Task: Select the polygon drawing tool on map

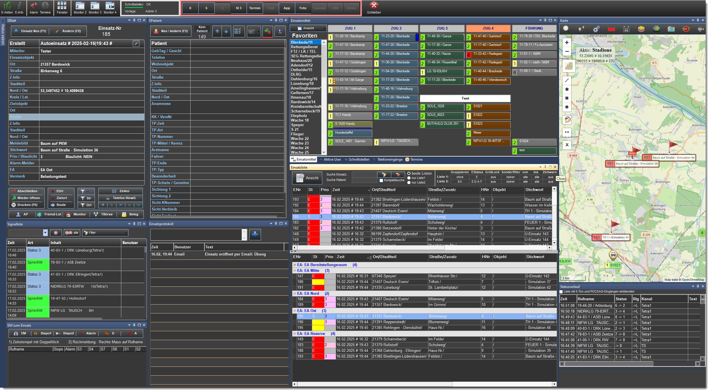Action: tap(567, 89)
